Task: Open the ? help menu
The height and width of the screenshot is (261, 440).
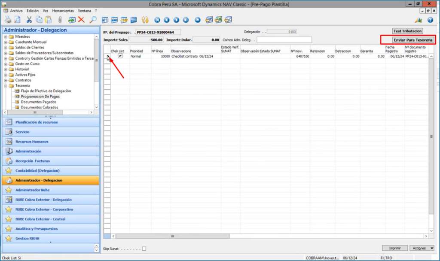Action: (x=96, y=11)
